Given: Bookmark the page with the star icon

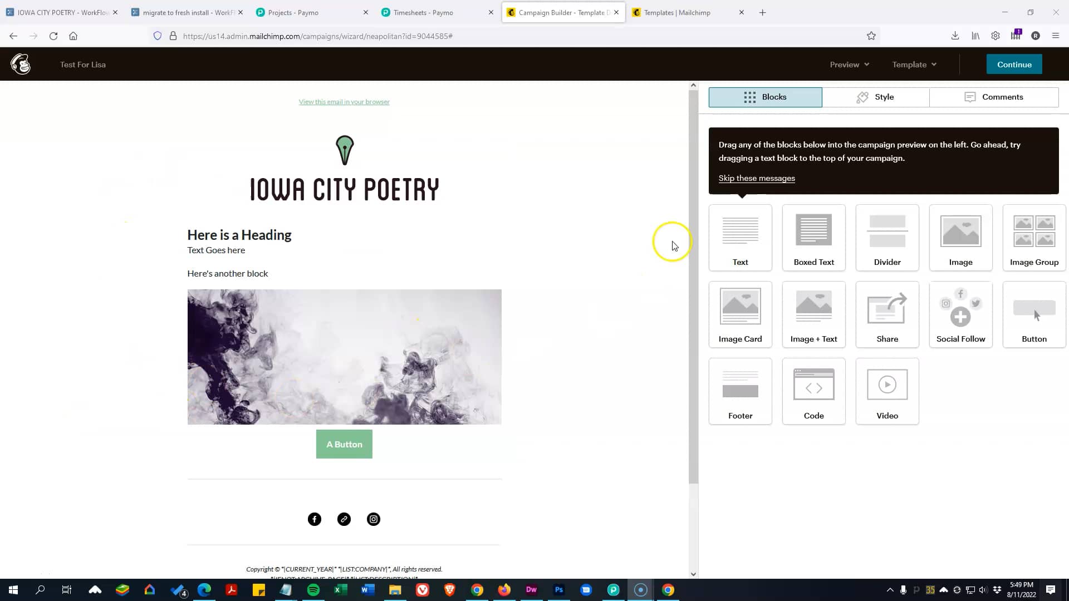Looking at the screenshot, I should pos(872,36).
